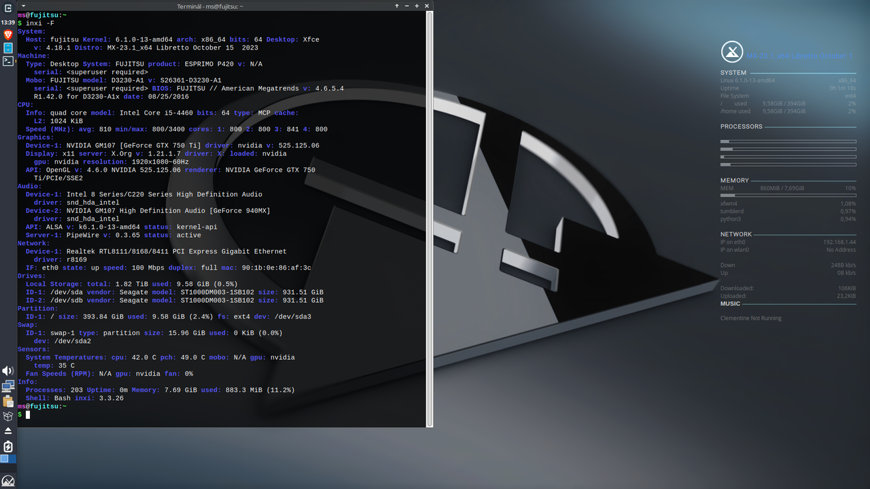
Task: Click the first processor usage bar
Action: [x=788, y=141]
